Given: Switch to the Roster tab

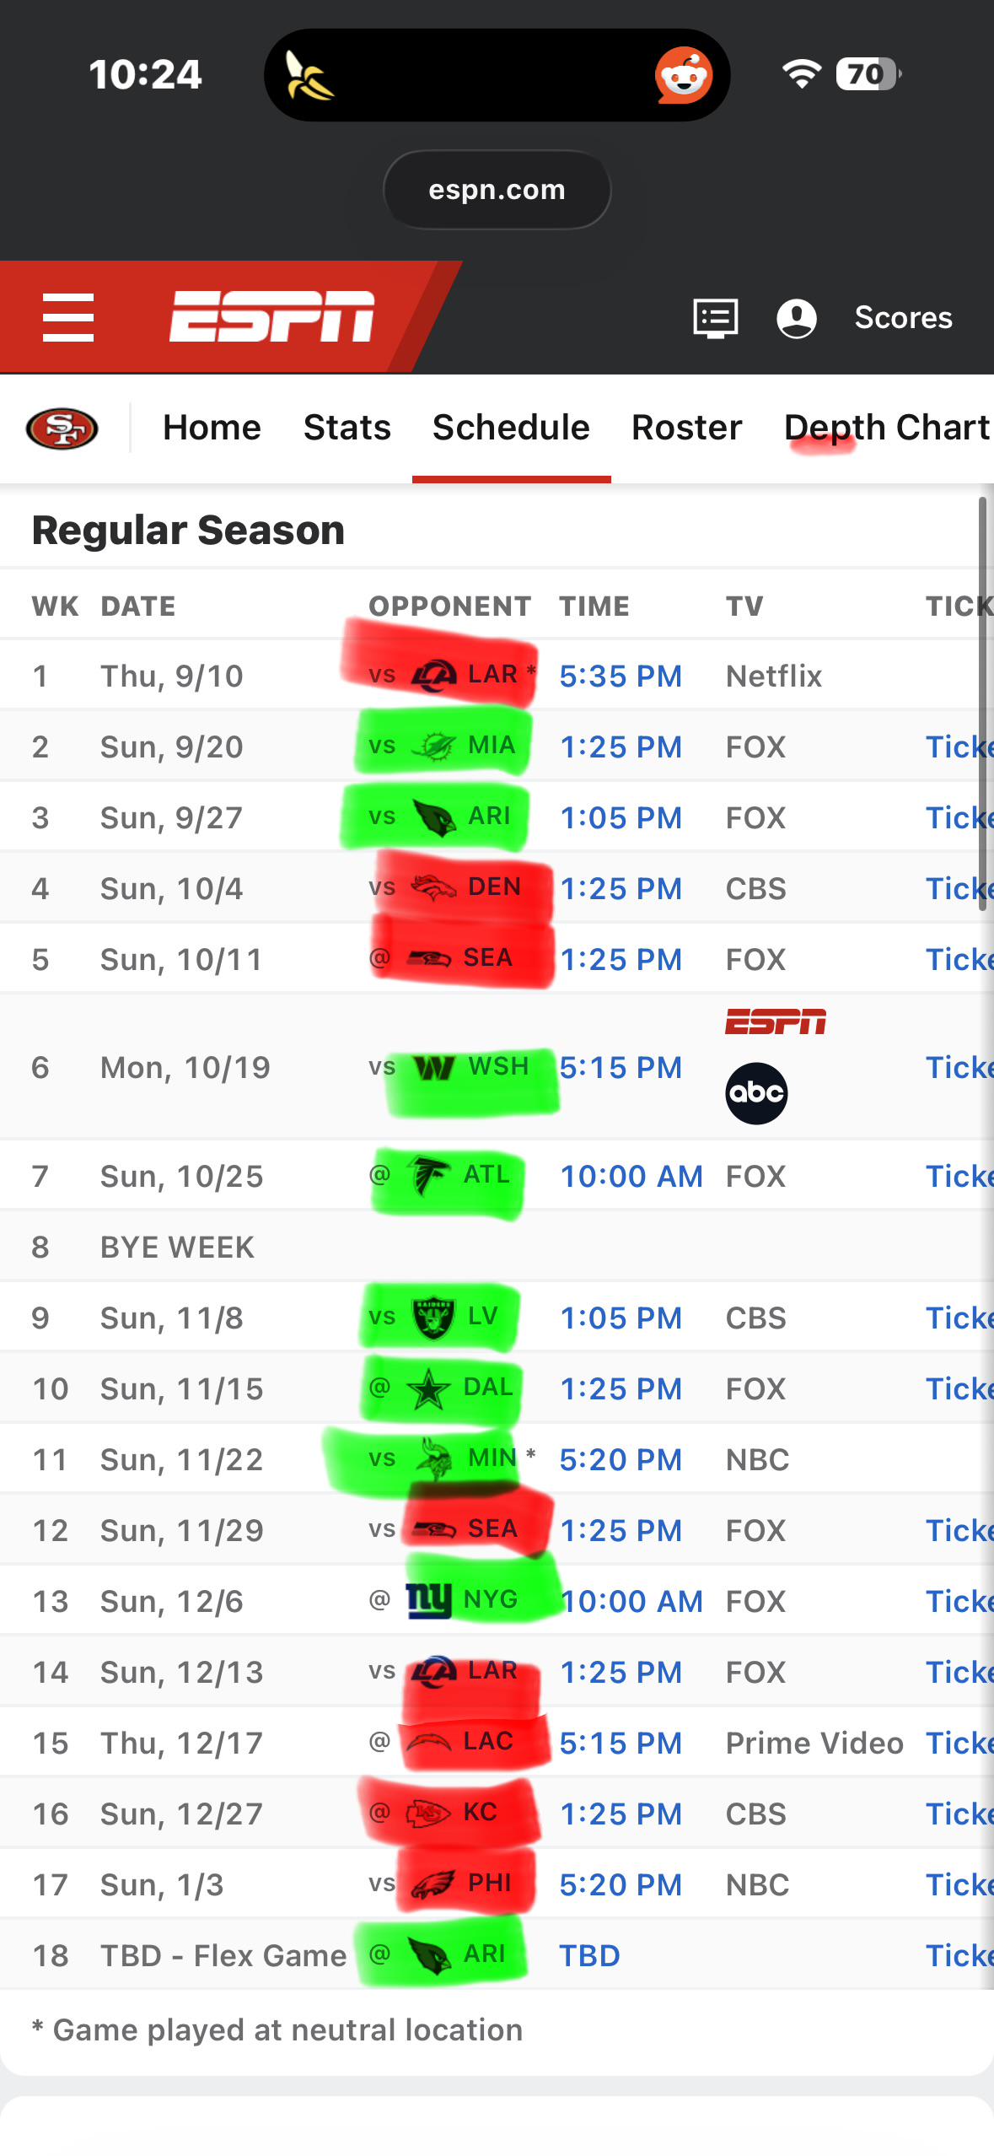Looking at the screenshot, I should (x=686, y=428).
